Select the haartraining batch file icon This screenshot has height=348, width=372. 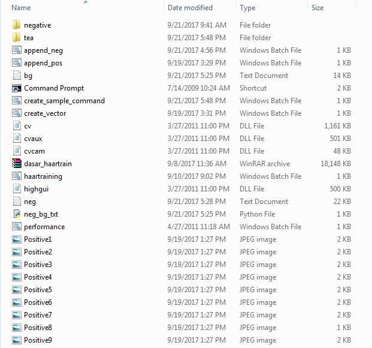pyautogui.click(x=17, y=176)
